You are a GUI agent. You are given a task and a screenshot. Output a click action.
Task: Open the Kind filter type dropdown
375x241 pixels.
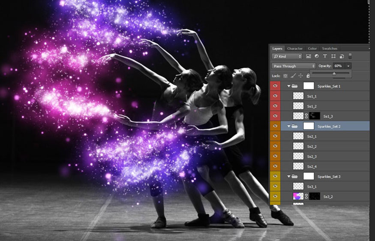tap(287, 56)
